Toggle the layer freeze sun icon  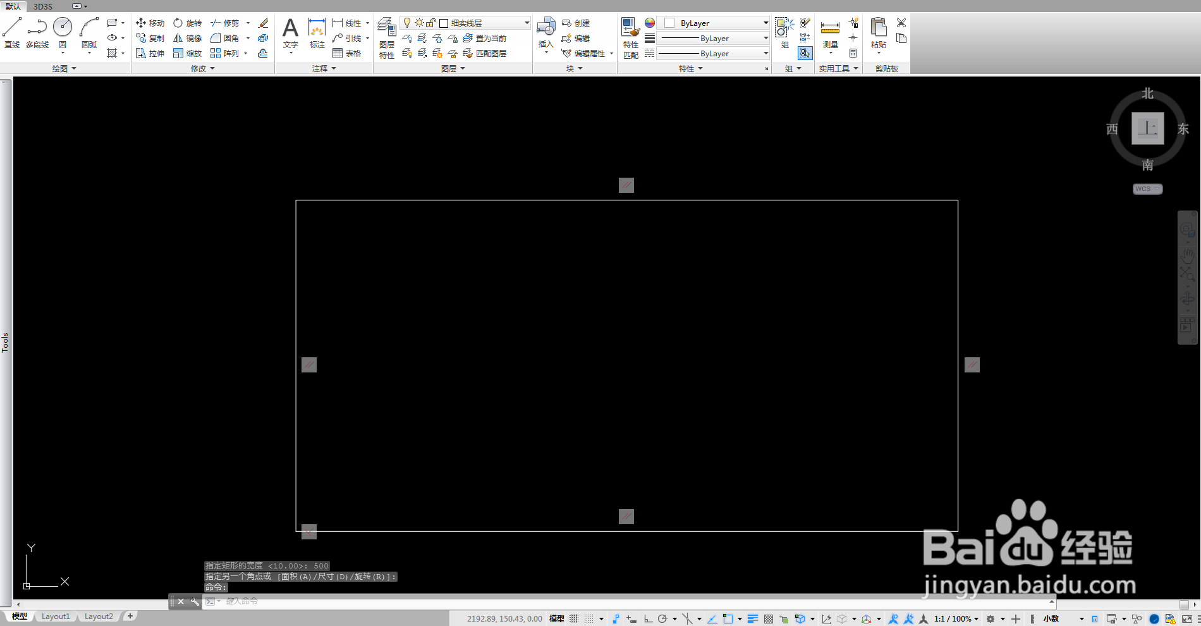pyautogui.click(x=419, y=23)
